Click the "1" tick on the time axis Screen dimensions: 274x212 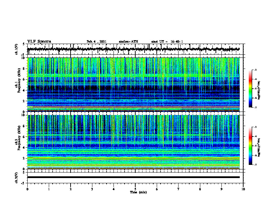49,189
